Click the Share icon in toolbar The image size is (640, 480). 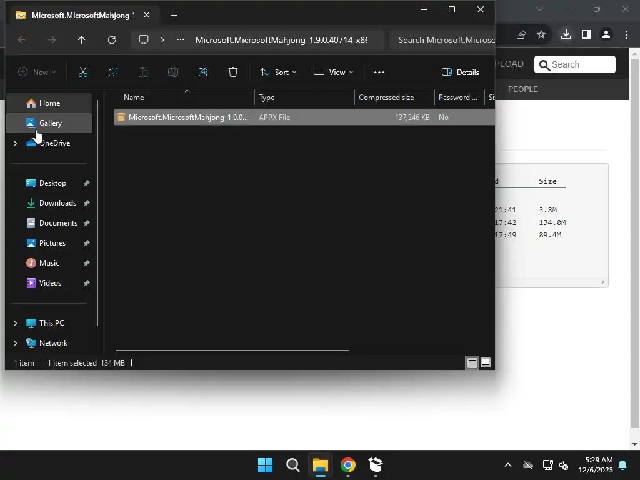coord(203,72)
